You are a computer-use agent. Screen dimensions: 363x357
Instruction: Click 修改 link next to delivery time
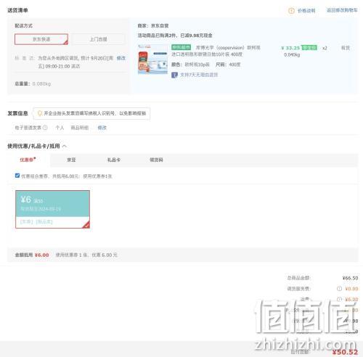121,58
